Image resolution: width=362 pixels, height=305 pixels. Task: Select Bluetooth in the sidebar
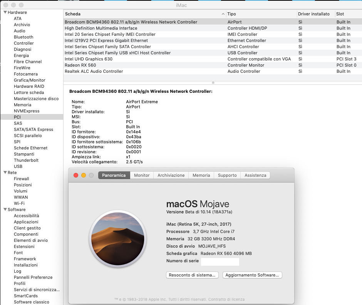click(x=23, y=37)
